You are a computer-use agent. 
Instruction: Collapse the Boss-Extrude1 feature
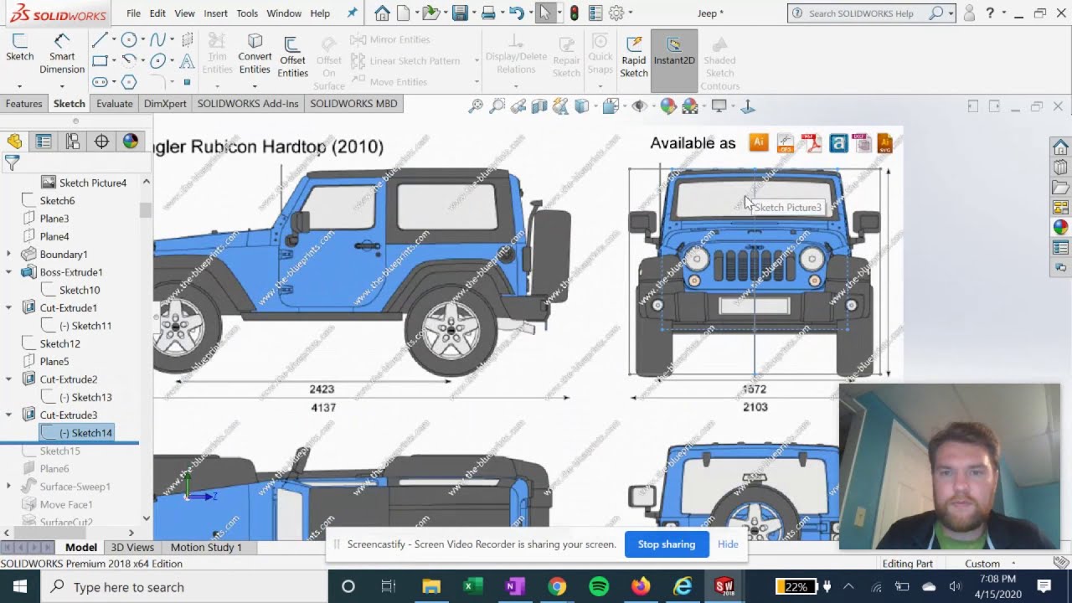(9, 272)
